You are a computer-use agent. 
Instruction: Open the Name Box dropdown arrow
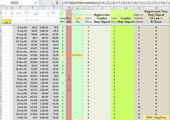[35, 3]
